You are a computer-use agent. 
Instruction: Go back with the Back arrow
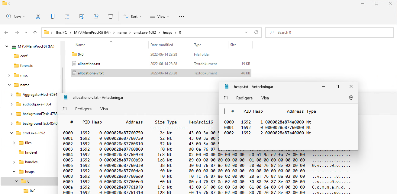7,33
